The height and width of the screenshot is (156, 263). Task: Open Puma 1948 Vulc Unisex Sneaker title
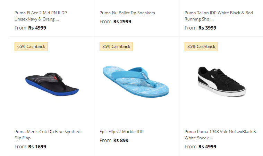coord(221,135)
